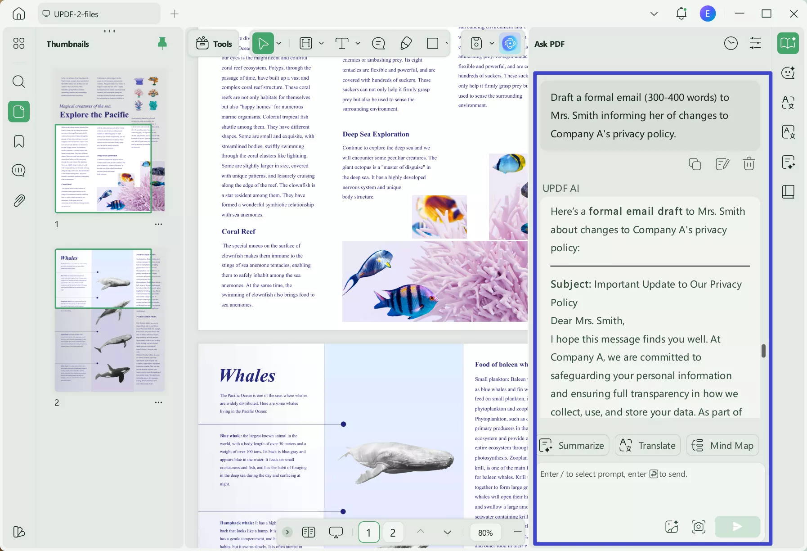
Task: Click the screenshot capture icon in chat
Action: [698, 526]
